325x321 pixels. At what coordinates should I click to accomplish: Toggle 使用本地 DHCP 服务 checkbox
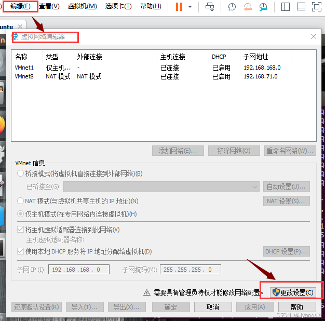click(20, 251)
